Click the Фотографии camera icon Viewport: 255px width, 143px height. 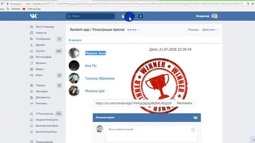31,57
